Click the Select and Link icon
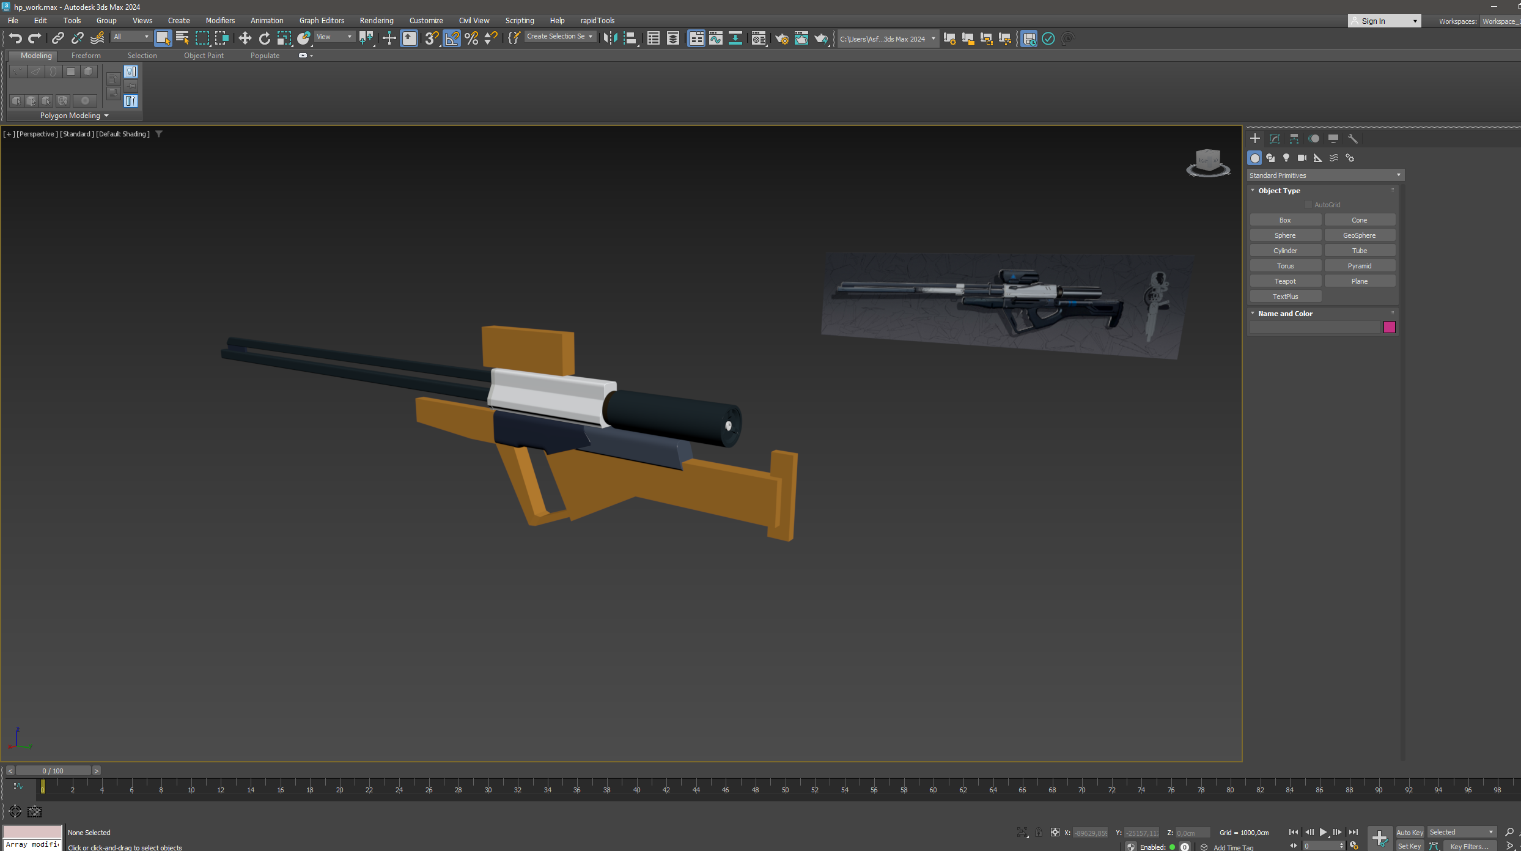 [57, 39]
